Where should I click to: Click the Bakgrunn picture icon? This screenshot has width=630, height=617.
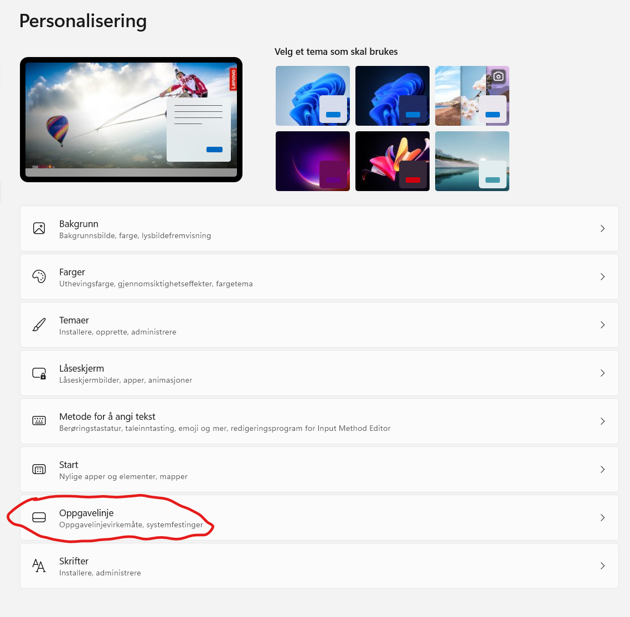[x=39, y=228]
